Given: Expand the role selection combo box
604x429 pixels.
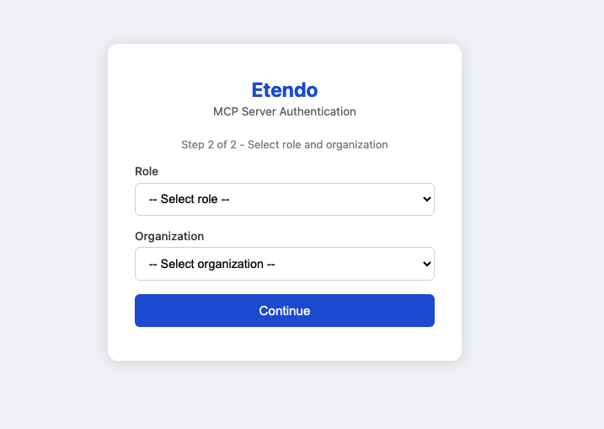Looking at the screenshot, I should point(284,200).
